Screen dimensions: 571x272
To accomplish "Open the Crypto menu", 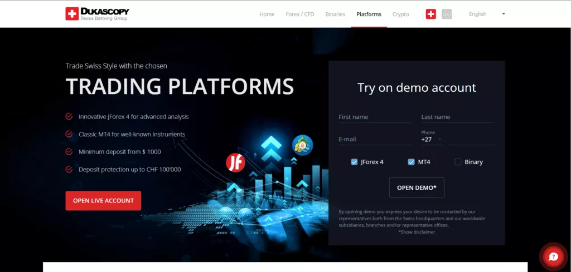I will pyautogui.click(x=400, y=14).
